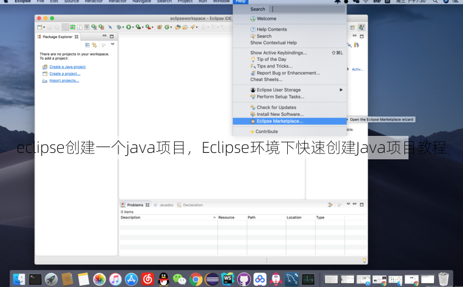Click the Resource column header
Image resolution: width=463 pixels, height=287 pixels.
click(x=232, y=217)
